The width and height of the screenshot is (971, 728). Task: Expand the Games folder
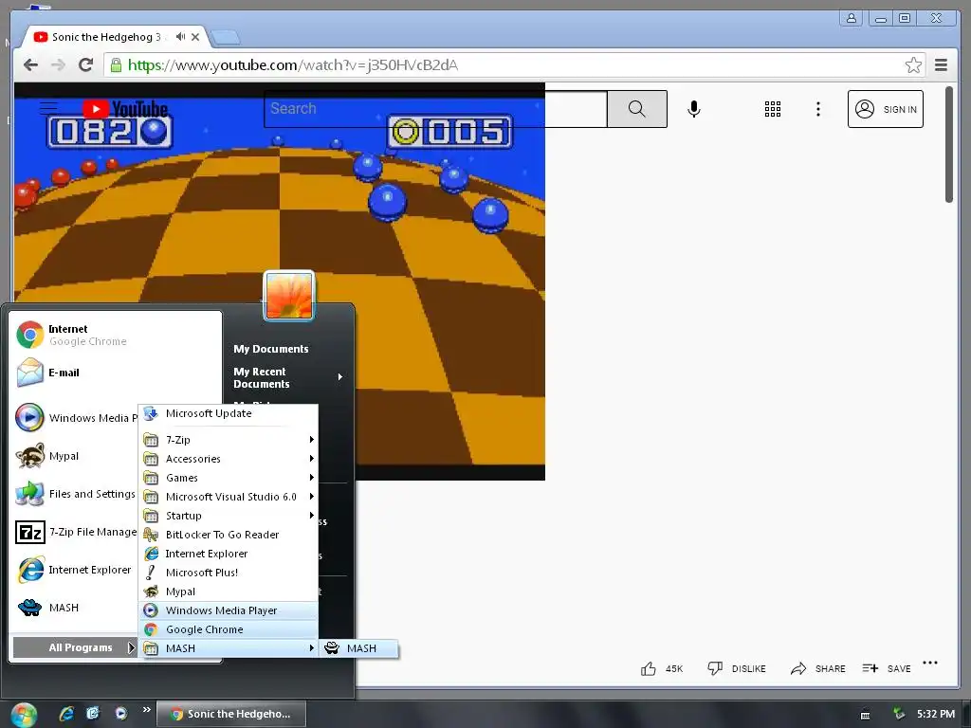click(229, 478)
